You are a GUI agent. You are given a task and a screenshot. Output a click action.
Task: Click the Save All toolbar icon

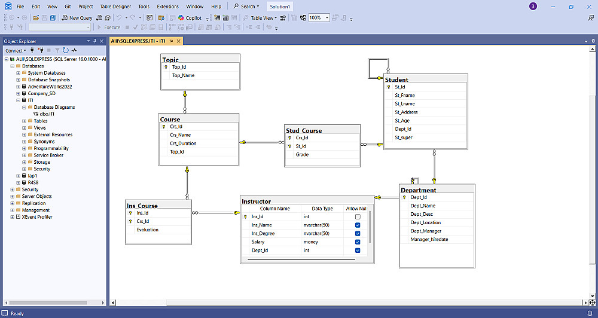(53, 18)
